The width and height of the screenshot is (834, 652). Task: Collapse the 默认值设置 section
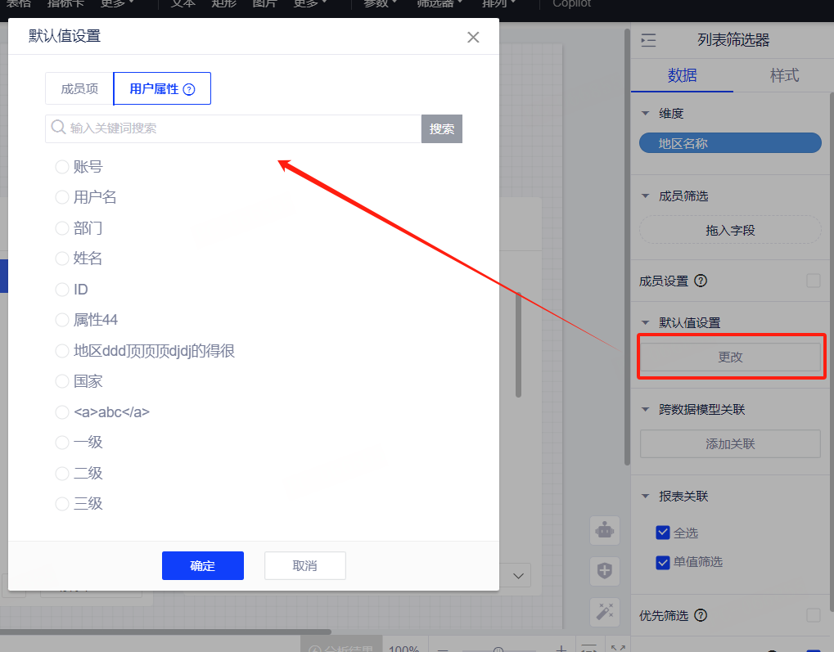646,322
